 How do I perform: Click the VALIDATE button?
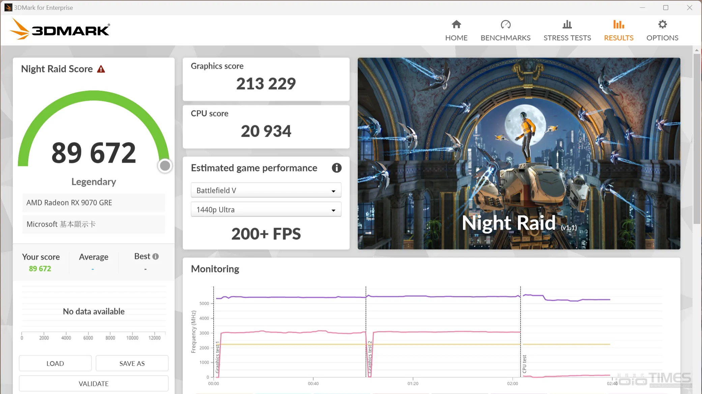point(94,384)
